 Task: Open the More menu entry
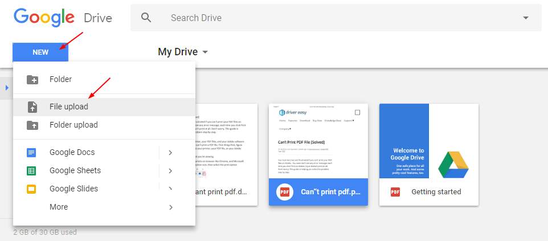click(104, 207)
